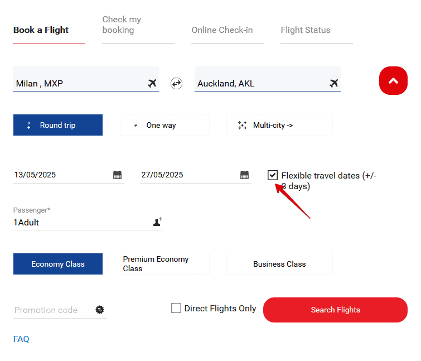Click the departure plane icon in Milan field

(152, 84)
